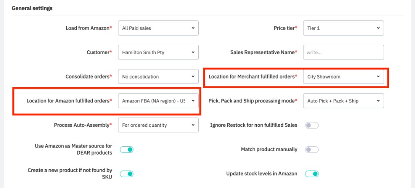
Task: Open the Load from Amazon dropdown
Action: [x=158, y=28]
